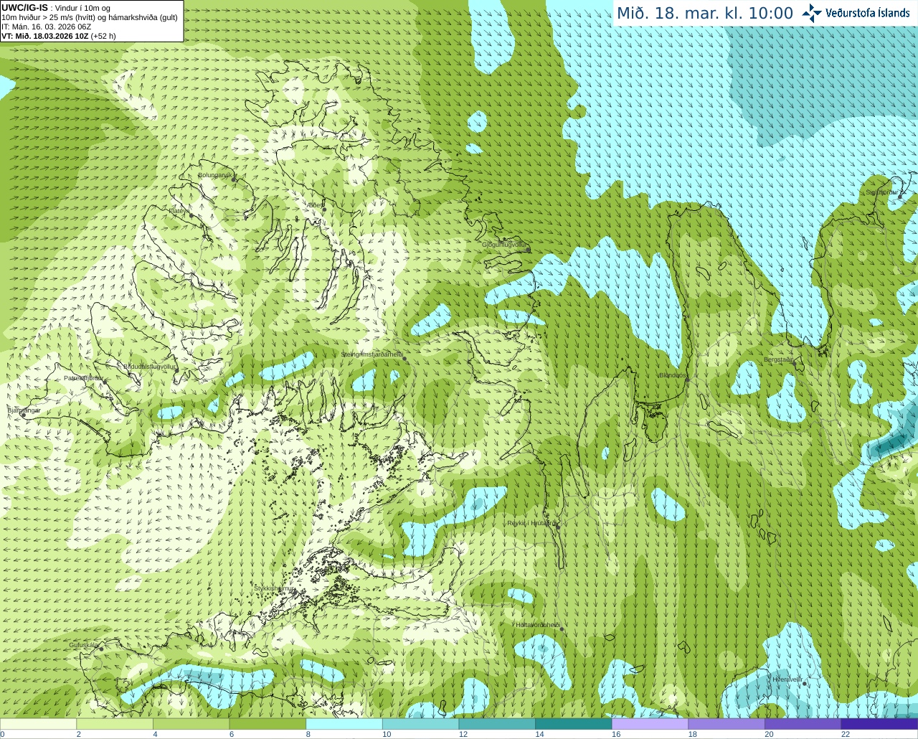The width and height of the screenshot is (918, 739).
Task: Click the 'VT: Mið. 18.03.2026 10Z (+52 h)' line
Action: 59,35
